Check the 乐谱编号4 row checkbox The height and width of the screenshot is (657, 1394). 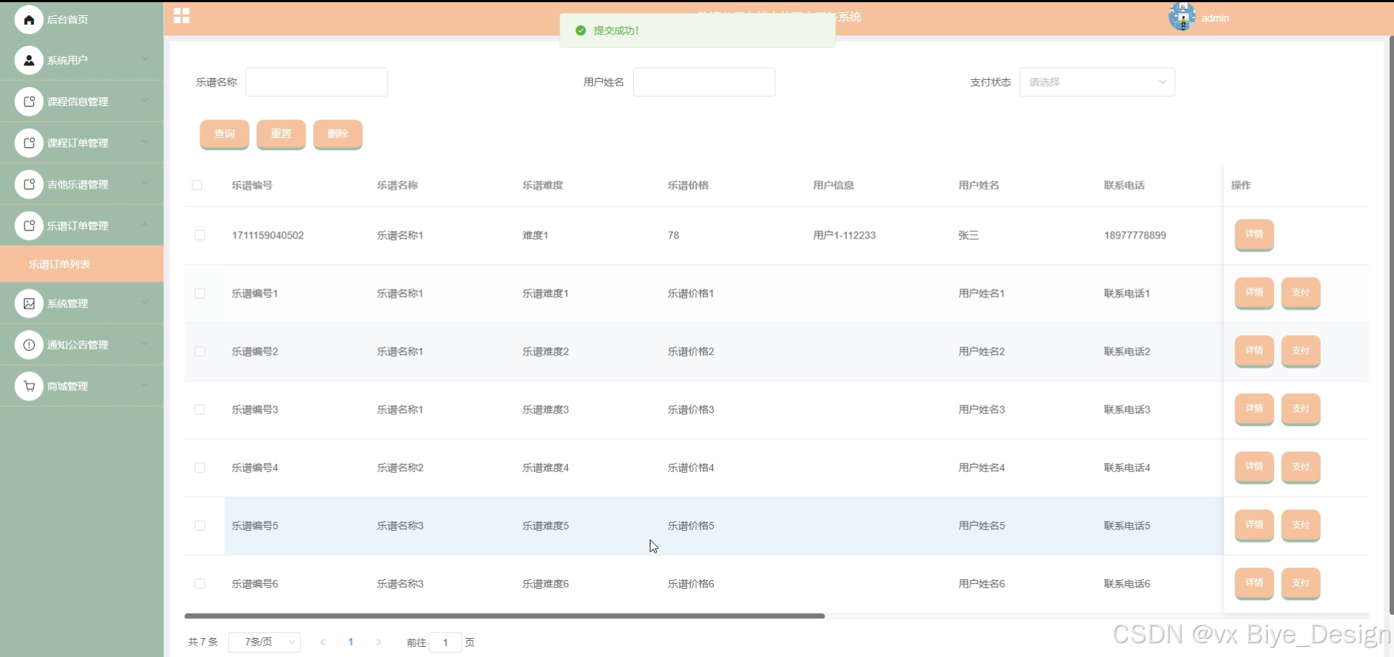(x=200, y=467)
